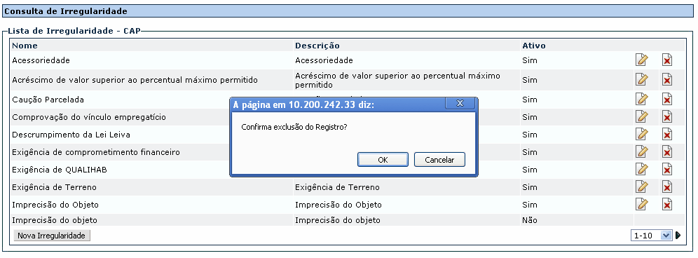
Task: Edit the Acréscimo de valor superior row
Action: tap(641, 80)
